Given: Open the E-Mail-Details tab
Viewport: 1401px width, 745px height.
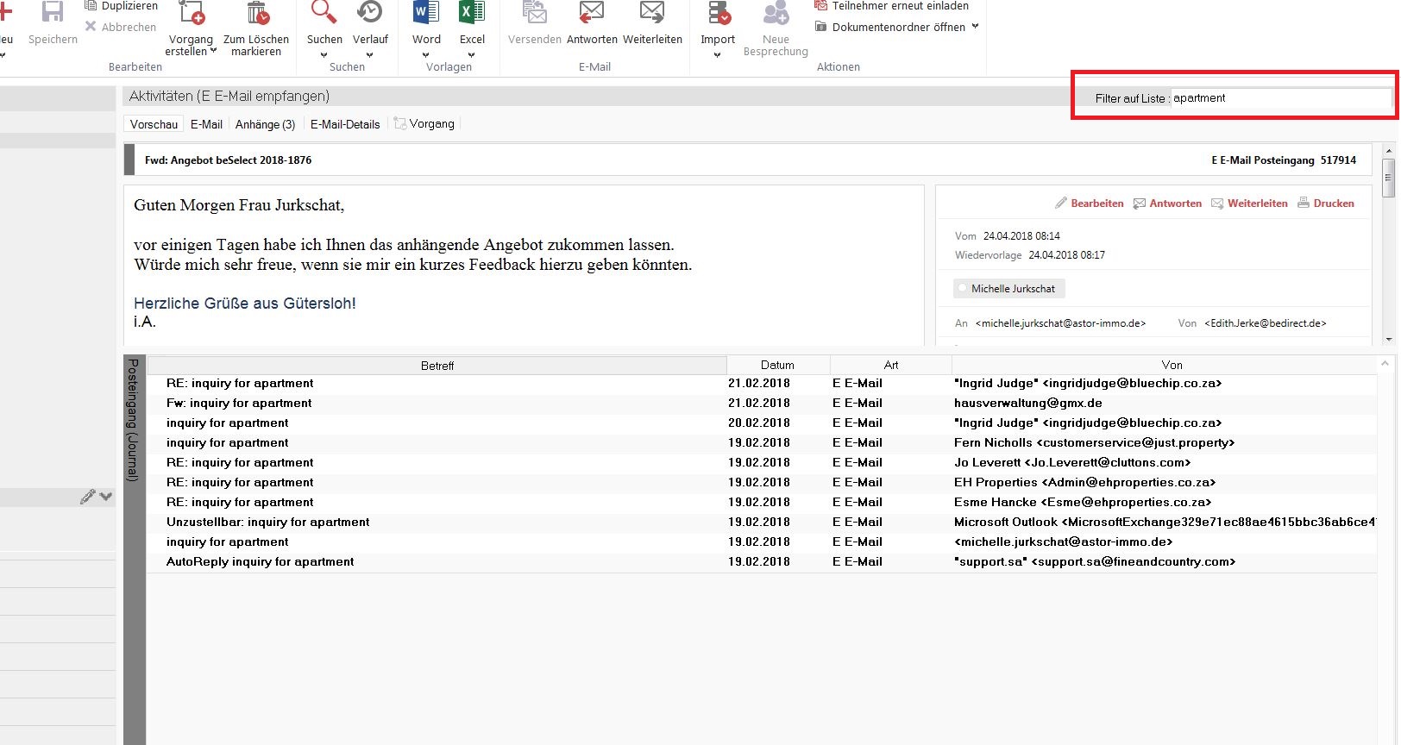Looking at the screenshot, I should (x=345, y=124).
